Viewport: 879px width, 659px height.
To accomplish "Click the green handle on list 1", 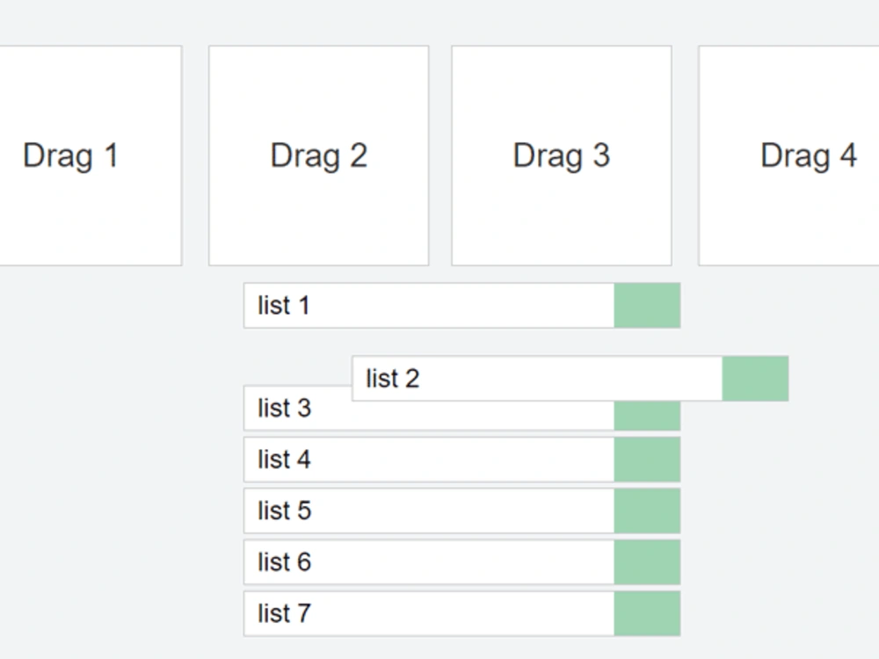I will coord(647,306).
